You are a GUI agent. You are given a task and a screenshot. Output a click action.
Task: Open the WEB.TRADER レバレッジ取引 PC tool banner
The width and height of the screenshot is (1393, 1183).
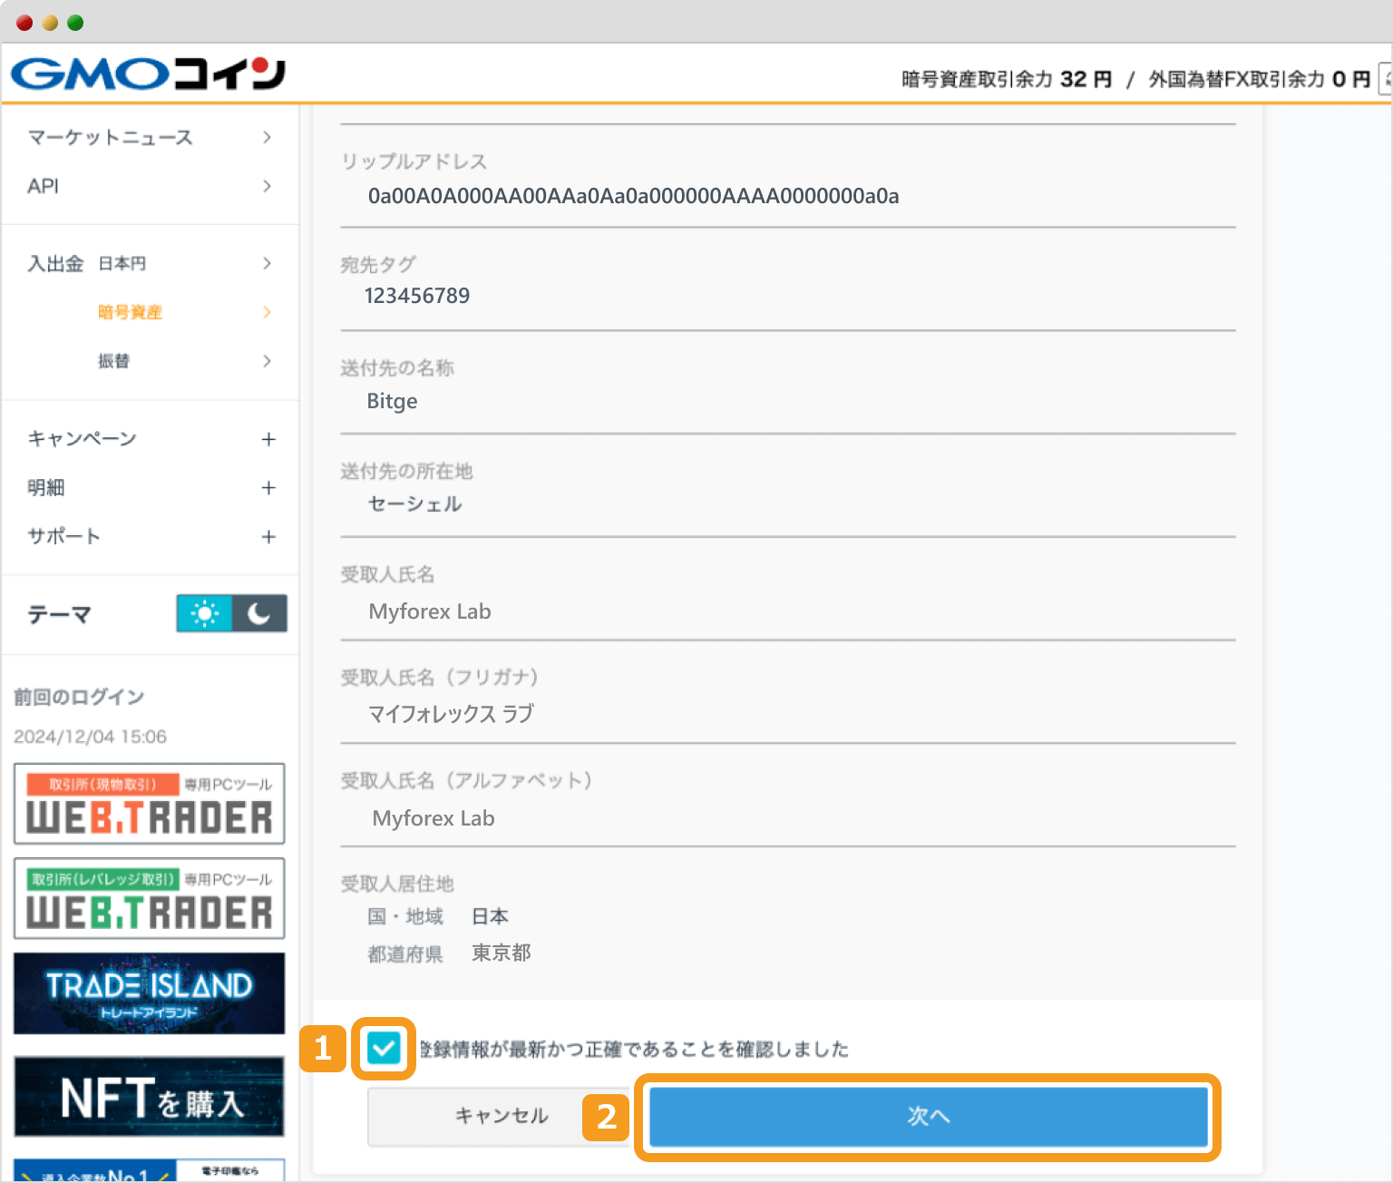148,898
